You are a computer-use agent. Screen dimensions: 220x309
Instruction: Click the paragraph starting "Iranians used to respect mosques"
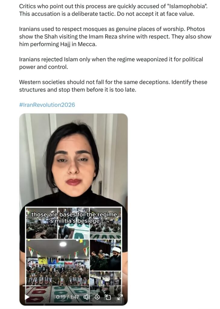[115, 37]
